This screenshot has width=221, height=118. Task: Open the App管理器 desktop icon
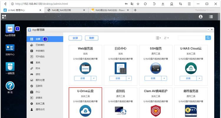[10, 29]
